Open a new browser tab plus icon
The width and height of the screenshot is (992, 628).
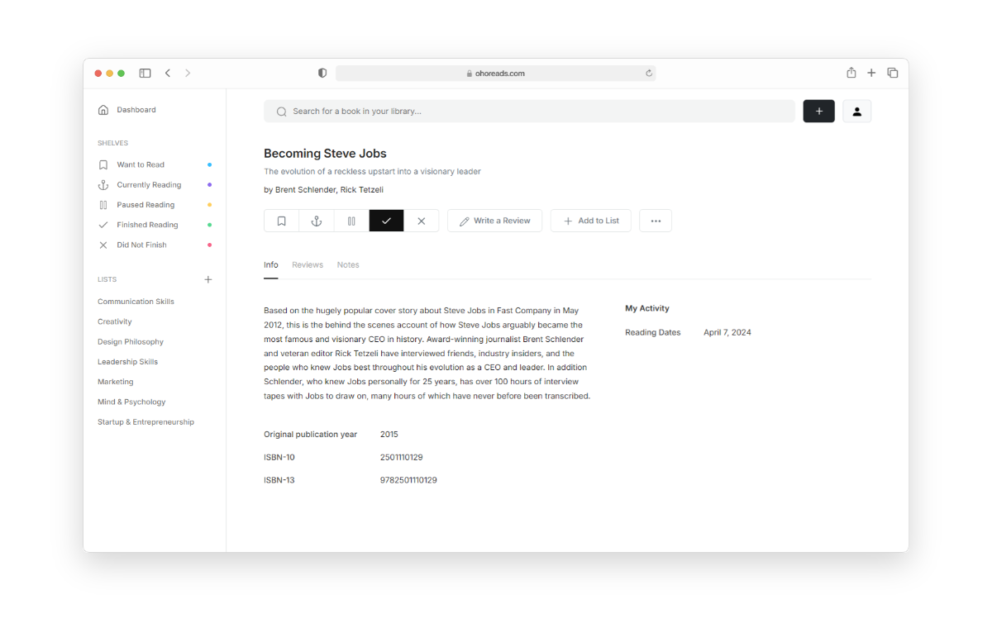click(871, 74)
